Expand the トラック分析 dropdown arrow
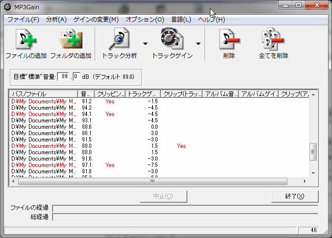Image resolution: width=332 pixels, height=238 pixels. click(x=145, y=43)
